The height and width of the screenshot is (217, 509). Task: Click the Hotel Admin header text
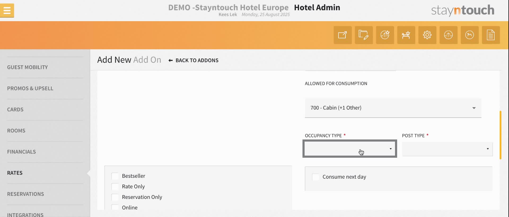317,7
